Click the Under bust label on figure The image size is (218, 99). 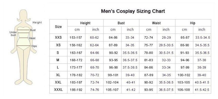tap(13, 34)
